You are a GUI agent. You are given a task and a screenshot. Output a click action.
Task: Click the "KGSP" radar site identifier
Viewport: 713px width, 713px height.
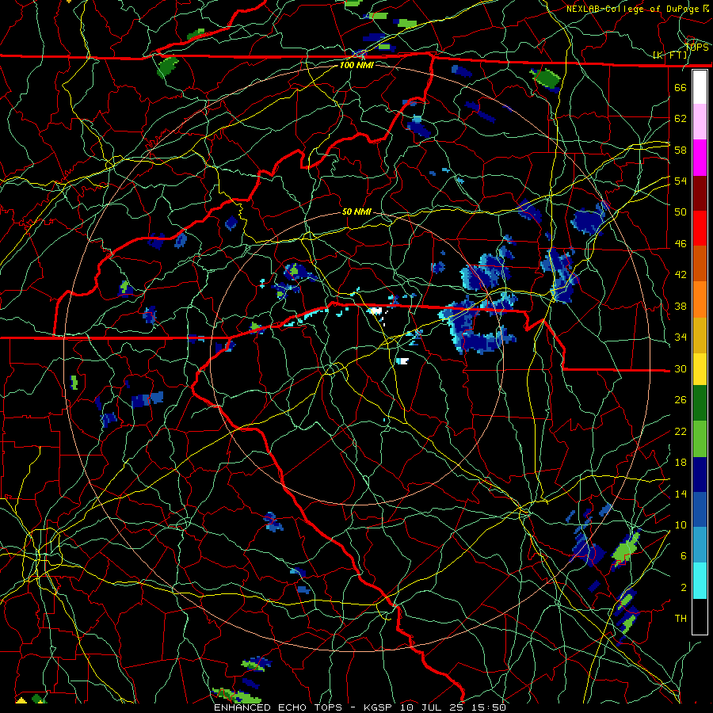pyautogui.click(x=379, y=707)
